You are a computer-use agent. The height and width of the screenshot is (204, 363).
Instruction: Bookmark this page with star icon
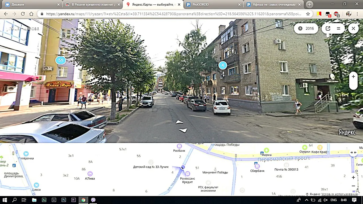point(308,14)
